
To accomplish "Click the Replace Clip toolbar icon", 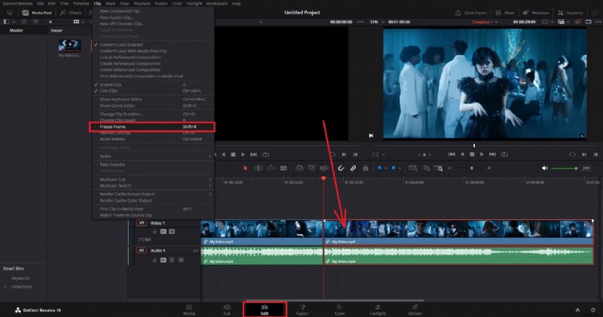I will 324,168.
